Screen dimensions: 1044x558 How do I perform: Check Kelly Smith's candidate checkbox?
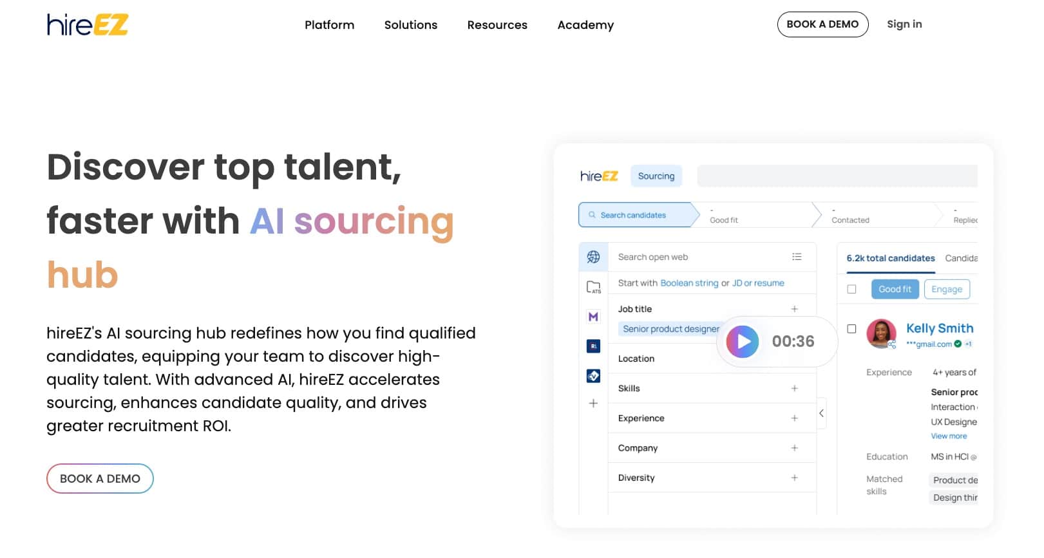[x=851, y=330]
